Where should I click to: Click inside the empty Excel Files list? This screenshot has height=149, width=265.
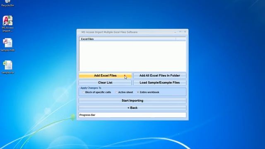132,56
